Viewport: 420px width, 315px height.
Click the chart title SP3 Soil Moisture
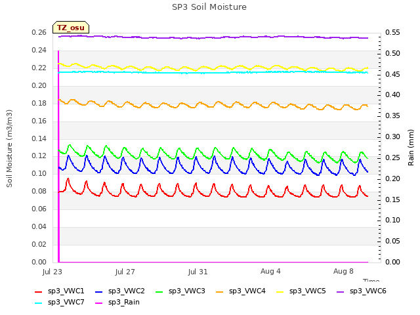[209, 7]
